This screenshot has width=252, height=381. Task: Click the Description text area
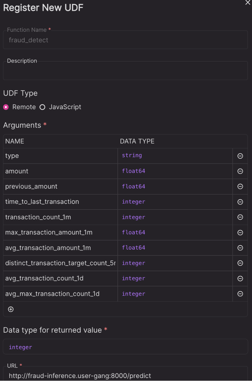(x=125, y=70)
